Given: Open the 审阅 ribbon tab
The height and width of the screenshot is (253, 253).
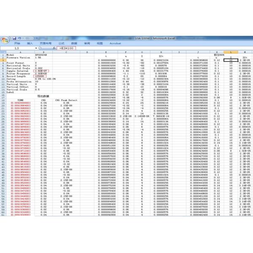Looking at the screenshot, I should tap(87, 43).
